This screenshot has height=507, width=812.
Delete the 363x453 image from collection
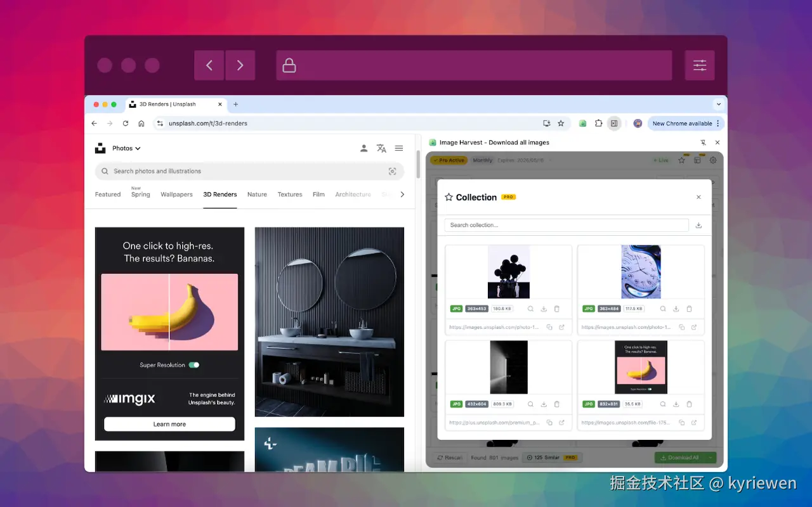click(x=556, y=309)
